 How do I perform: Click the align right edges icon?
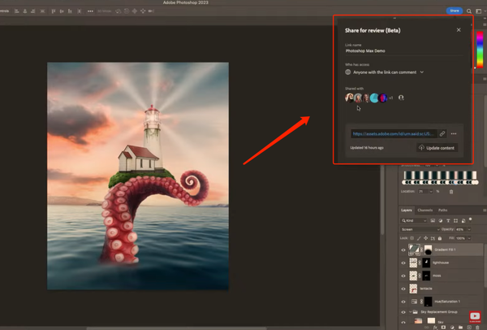tap(33, 11)
